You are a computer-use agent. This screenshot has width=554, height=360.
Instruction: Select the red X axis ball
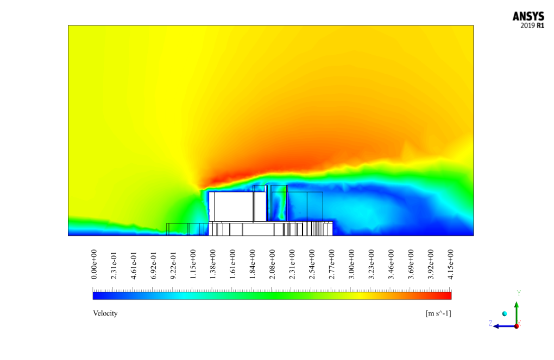click(x=517, y=326)
